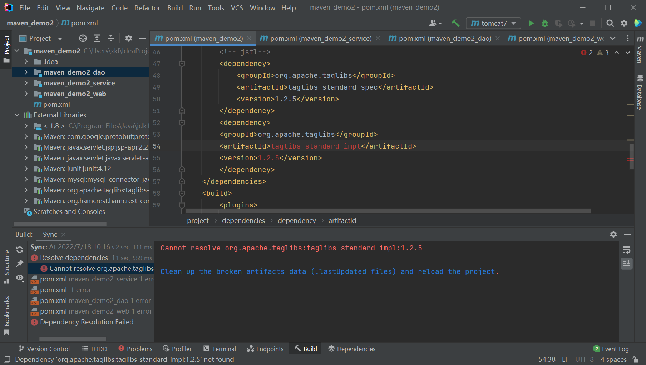Viewport: 646px width, 365px height.
Task: Toggle scroll to end in Build output
Action: coord(627,264)
